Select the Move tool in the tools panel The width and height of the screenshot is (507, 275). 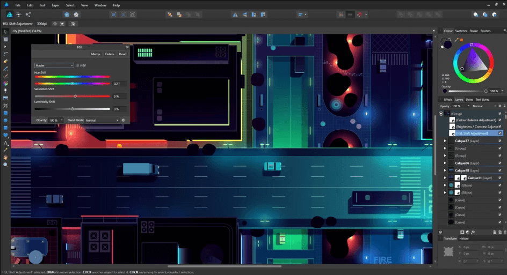click(5, 32)
